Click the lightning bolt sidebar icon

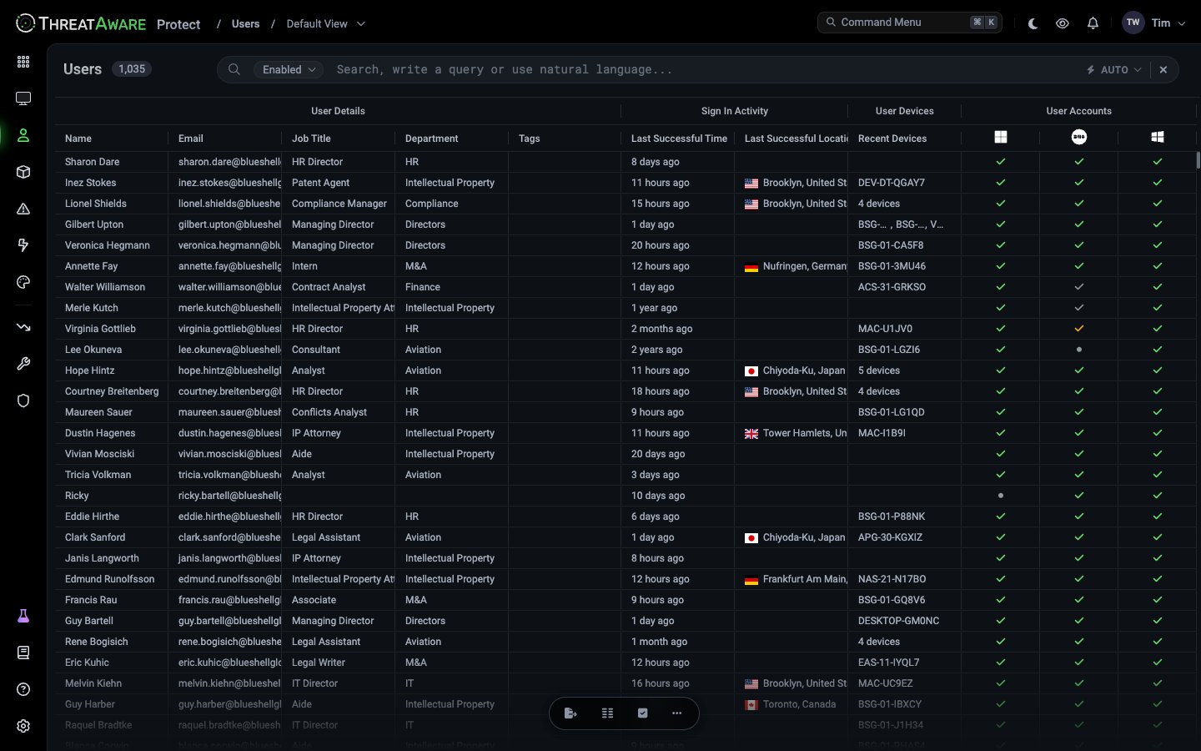(23, 245)
